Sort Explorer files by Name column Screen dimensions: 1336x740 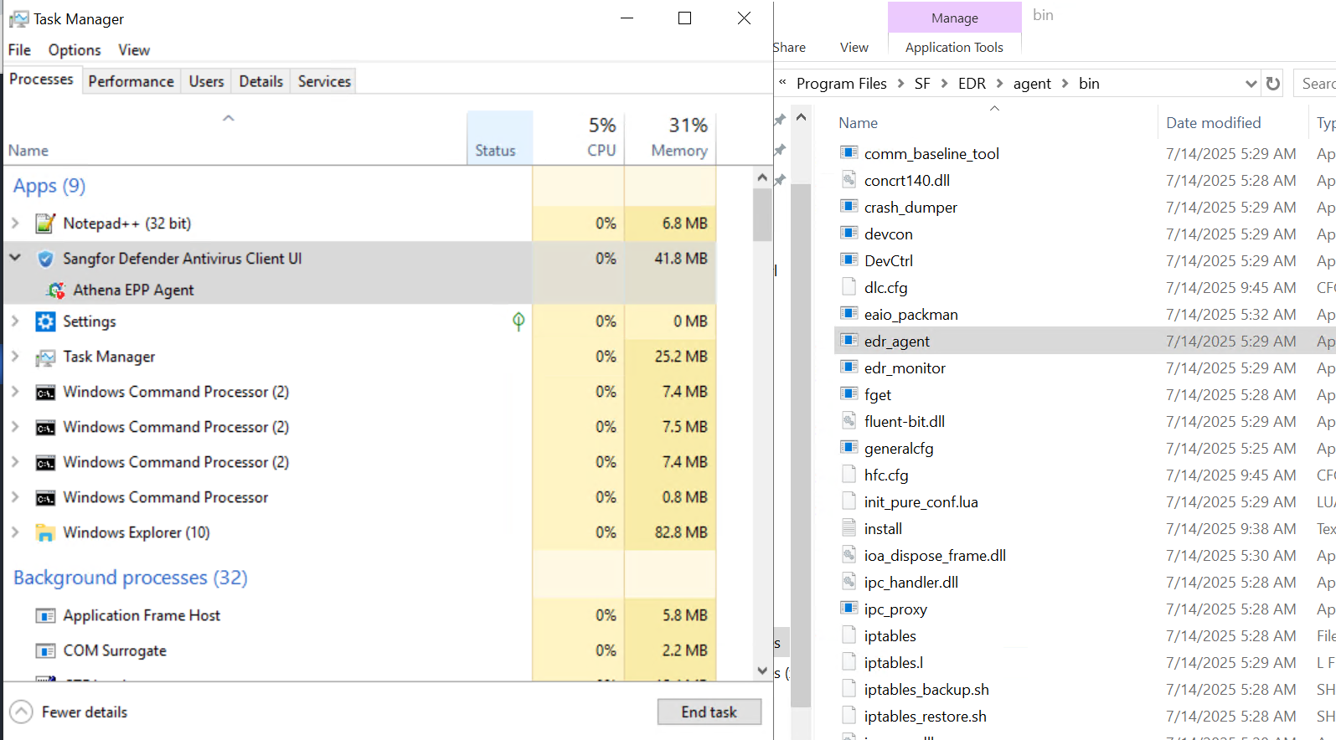(x=859, y=123)
